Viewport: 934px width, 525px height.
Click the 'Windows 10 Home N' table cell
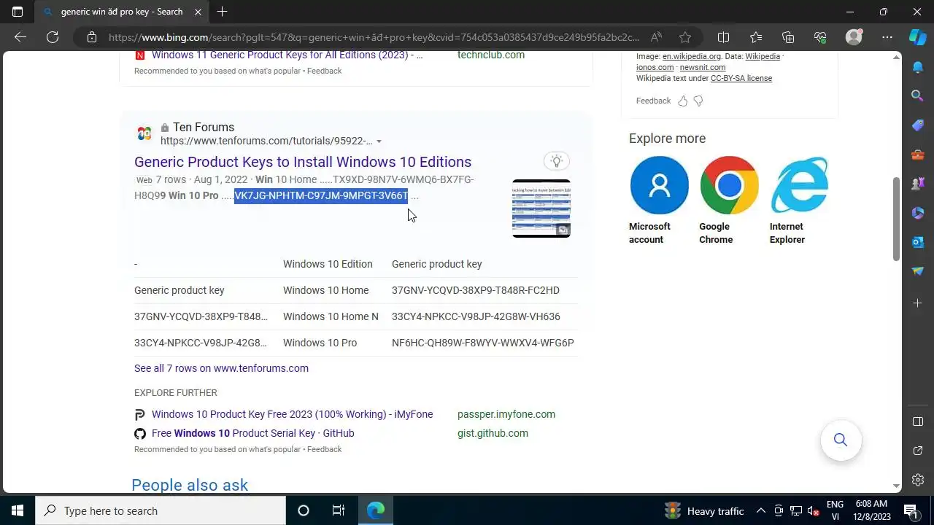point(331,316)
